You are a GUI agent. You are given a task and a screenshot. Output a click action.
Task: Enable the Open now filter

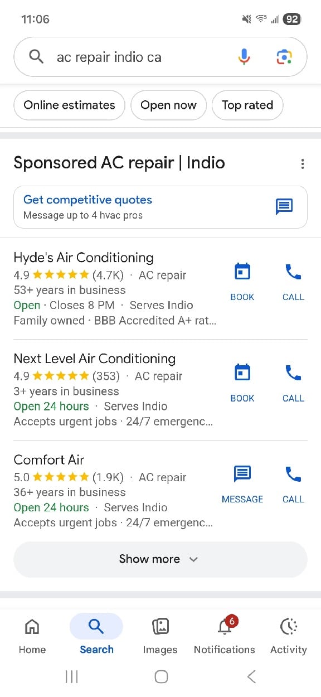click(168, 105)
